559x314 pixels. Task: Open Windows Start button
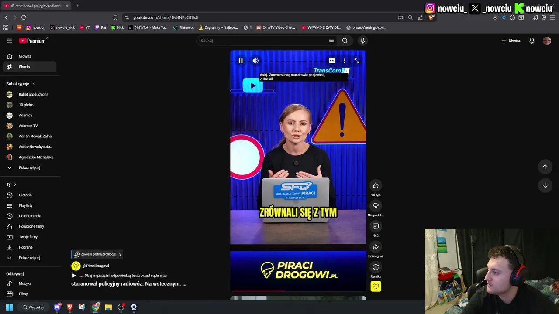point(9,307)
